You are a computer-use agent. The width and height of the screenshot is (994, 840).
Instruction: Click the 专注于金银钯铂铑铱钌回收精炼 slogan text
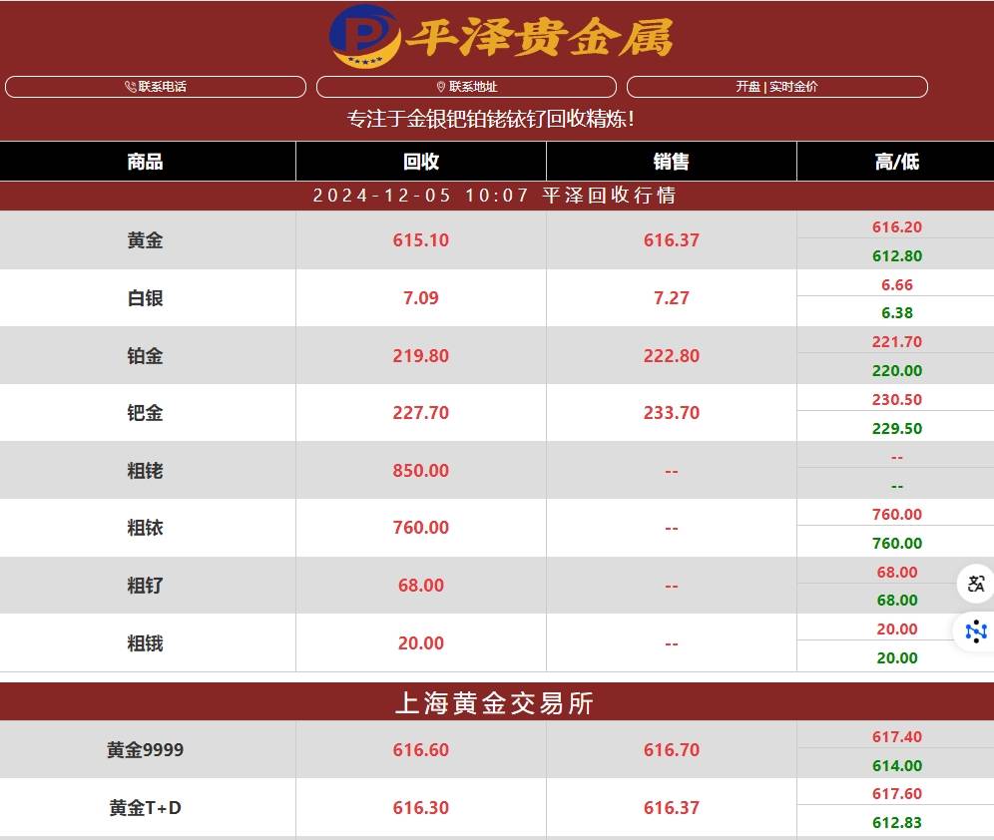click(x=491, y=119)
